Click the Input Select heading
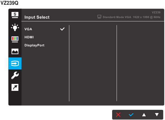 point(37,17)
